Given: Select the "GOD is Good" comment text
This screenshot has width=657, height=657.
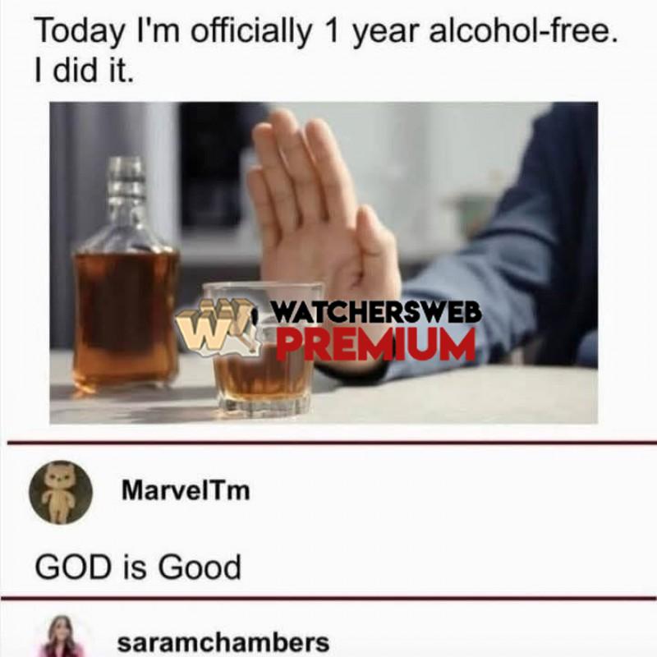Looking at the screenshot, I should click(138, 567).
